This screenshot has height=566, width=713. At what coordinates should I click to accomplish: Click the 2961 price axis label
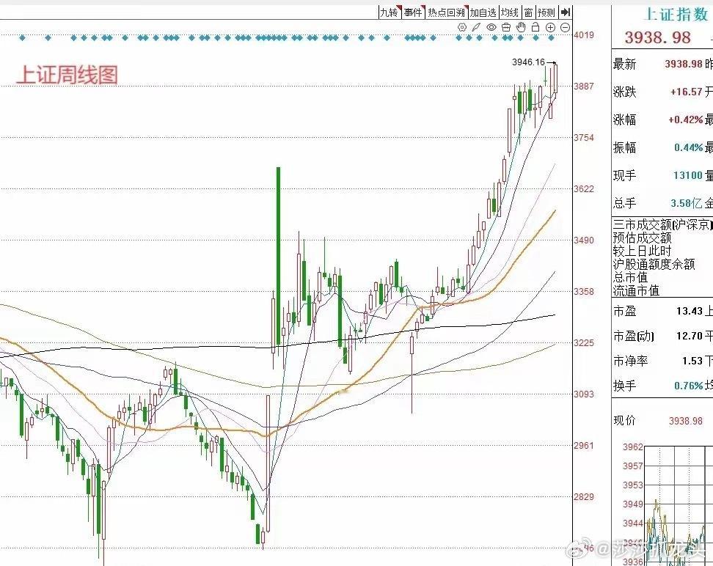click(583, 446)
